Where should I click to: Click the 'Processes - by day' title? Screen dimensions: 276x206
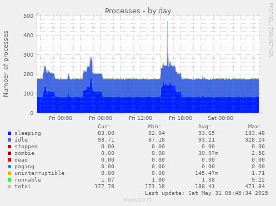(138, 11)
